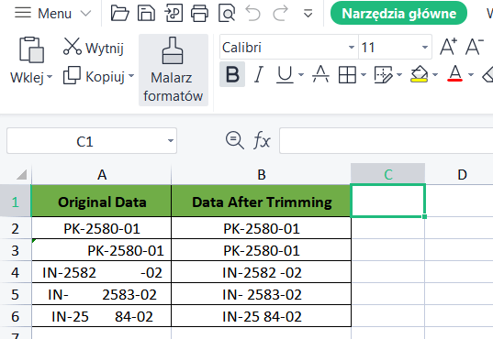Viewport: 493px width, 339px height.
Task: Click the Wklej paste clipboard icon
Action: (31, 49)
